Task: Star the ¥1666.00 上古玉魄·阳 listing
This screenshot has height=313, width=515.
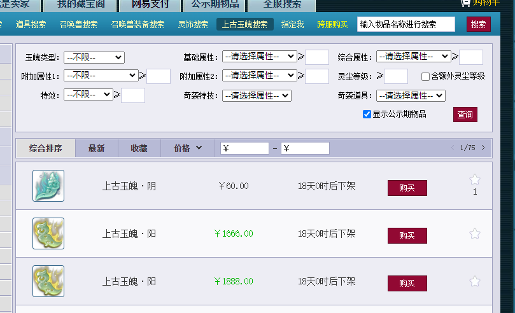Action: 474,233
